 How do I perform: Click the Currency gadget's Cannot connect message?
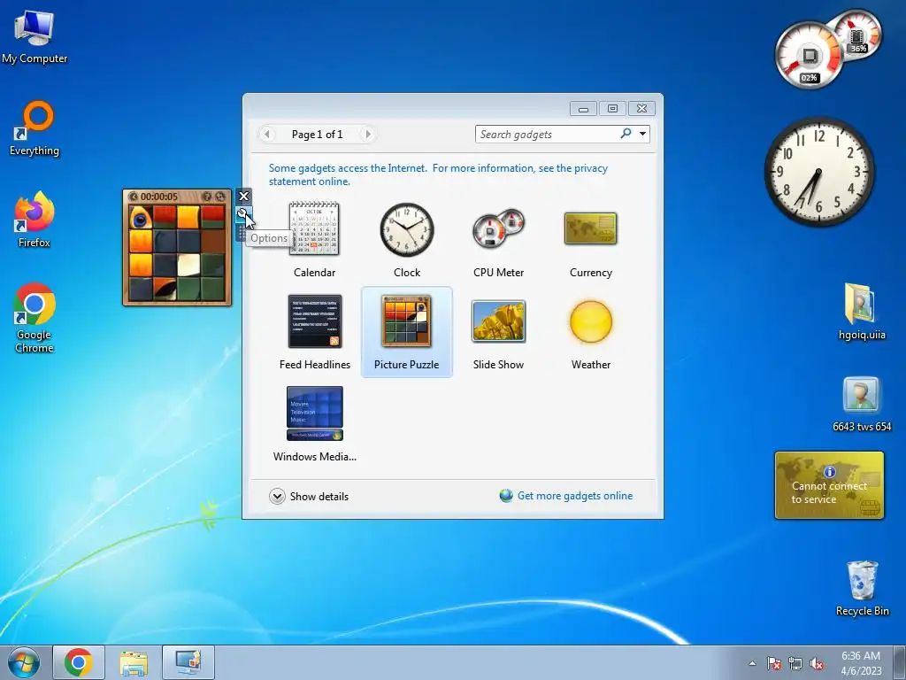[829, 492]
